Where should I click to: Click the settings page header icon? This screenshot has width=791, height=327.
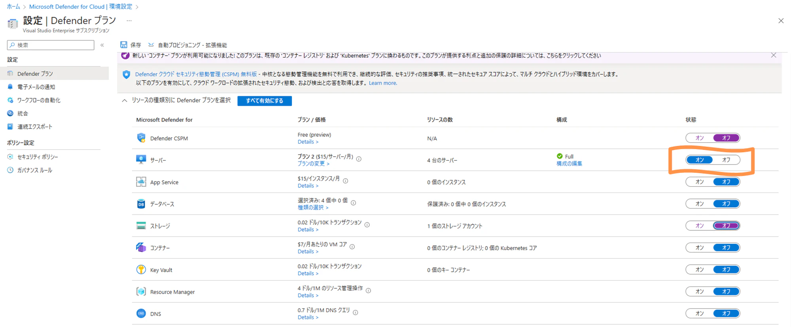13,24
